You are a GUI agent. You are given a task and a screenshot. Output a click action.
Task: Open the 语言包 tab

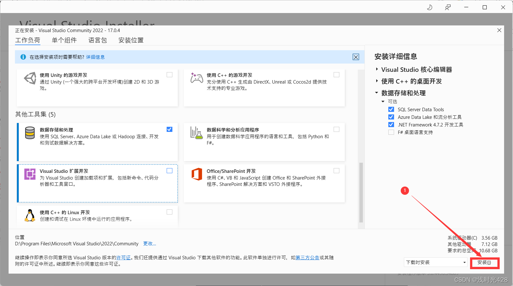coord(98,40)
